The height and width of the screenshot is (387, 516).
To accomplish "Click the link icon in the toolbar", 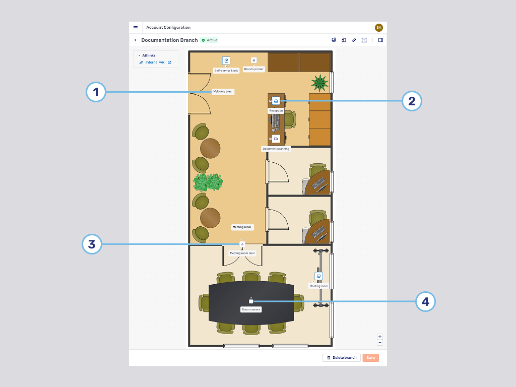I will pos(354,40).
